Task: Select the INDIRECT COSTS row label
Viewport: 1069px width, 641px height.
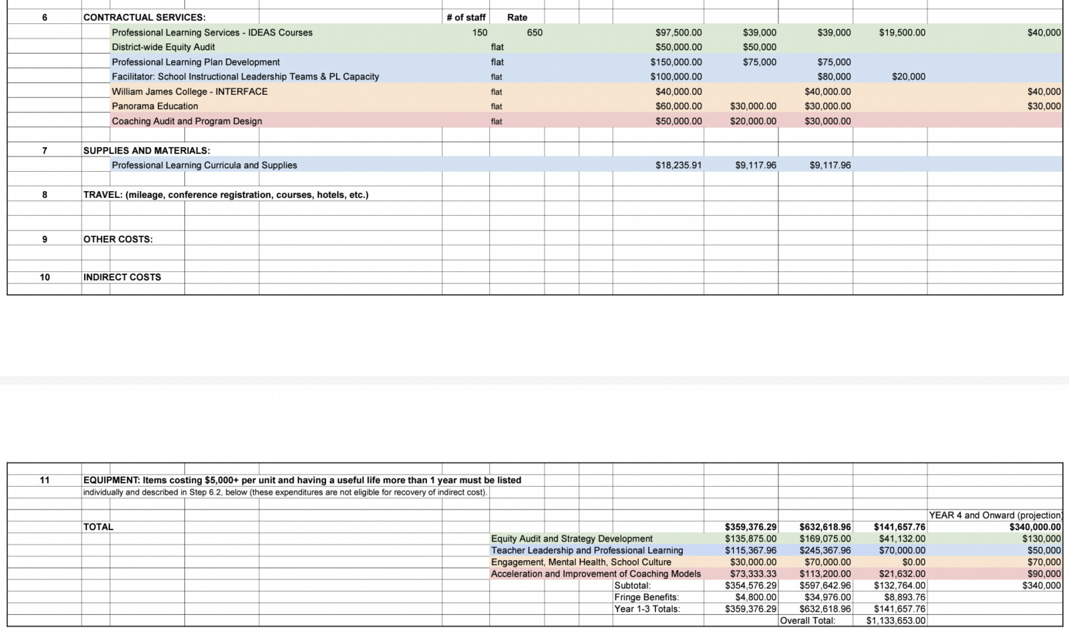Action: click(122, 277)
